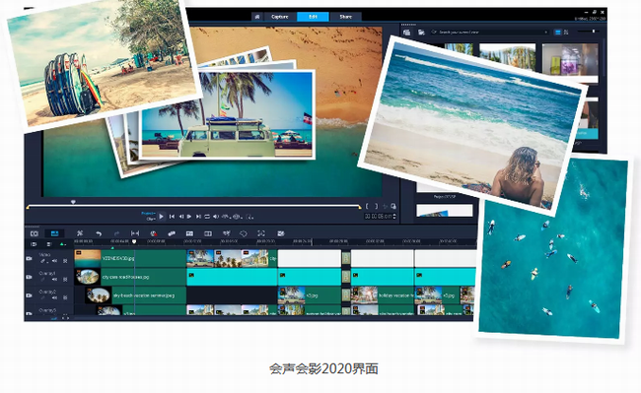641x393 pixels.
Task: Step back one frame
Action: point(180,217)
